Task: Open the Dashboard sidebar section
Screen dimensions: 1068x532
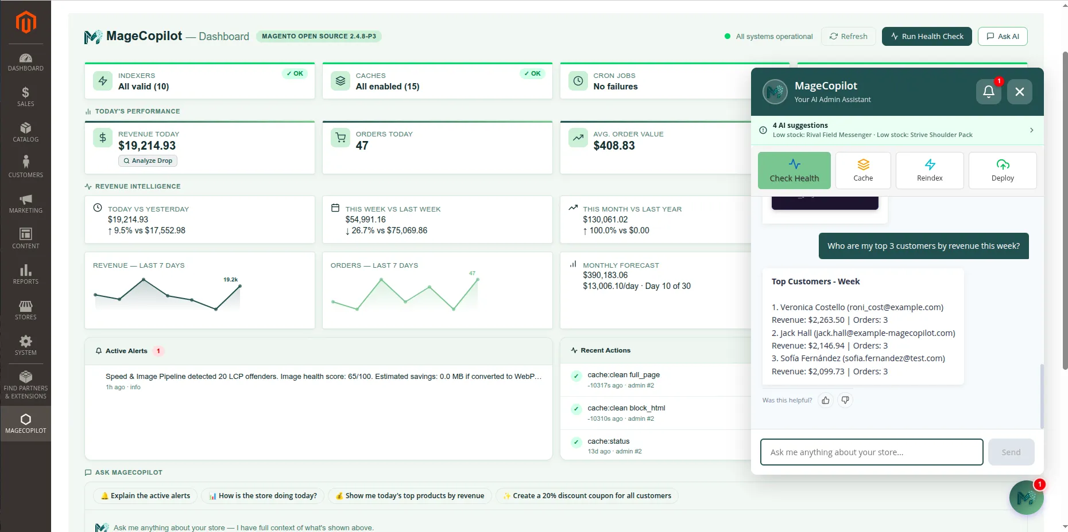Action: [x=26, y=62]
